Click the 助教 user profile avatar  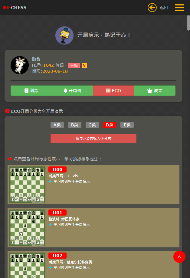coord(20,65)
